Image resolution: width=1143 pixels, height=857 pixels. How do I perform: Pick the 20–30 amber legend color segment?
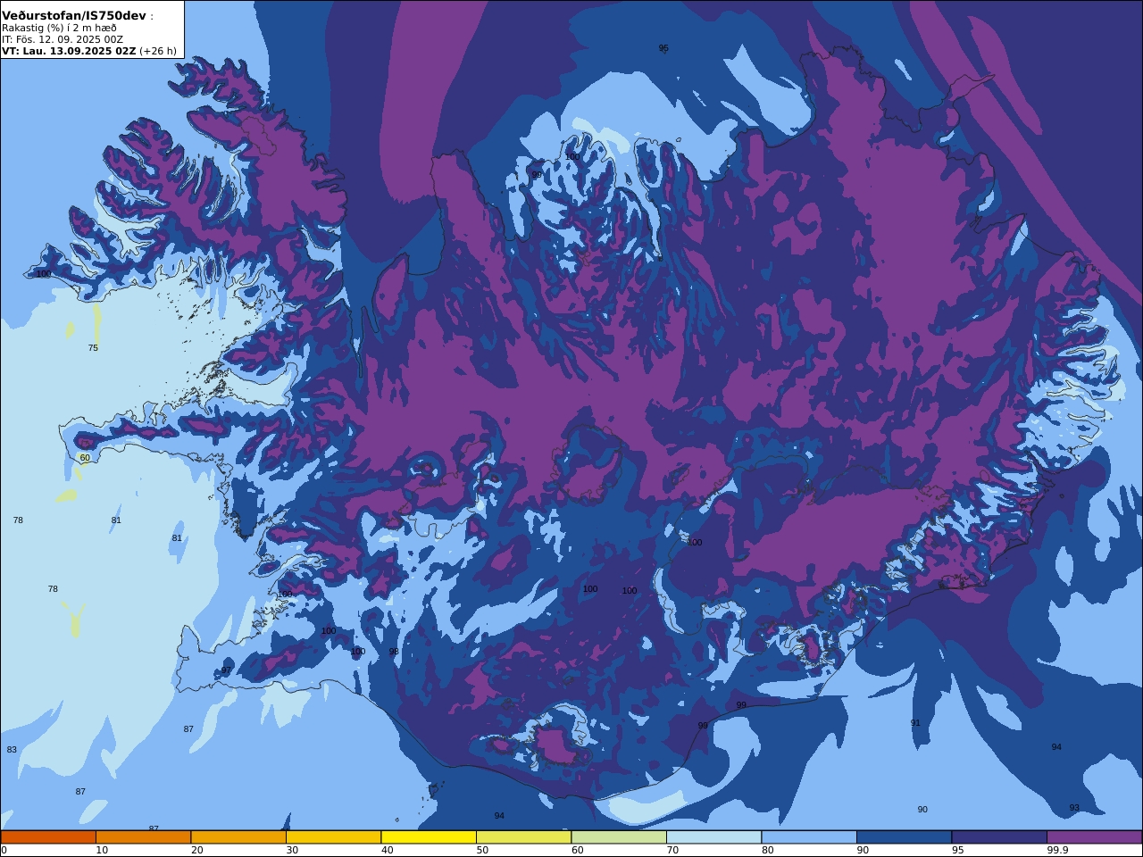238,837
